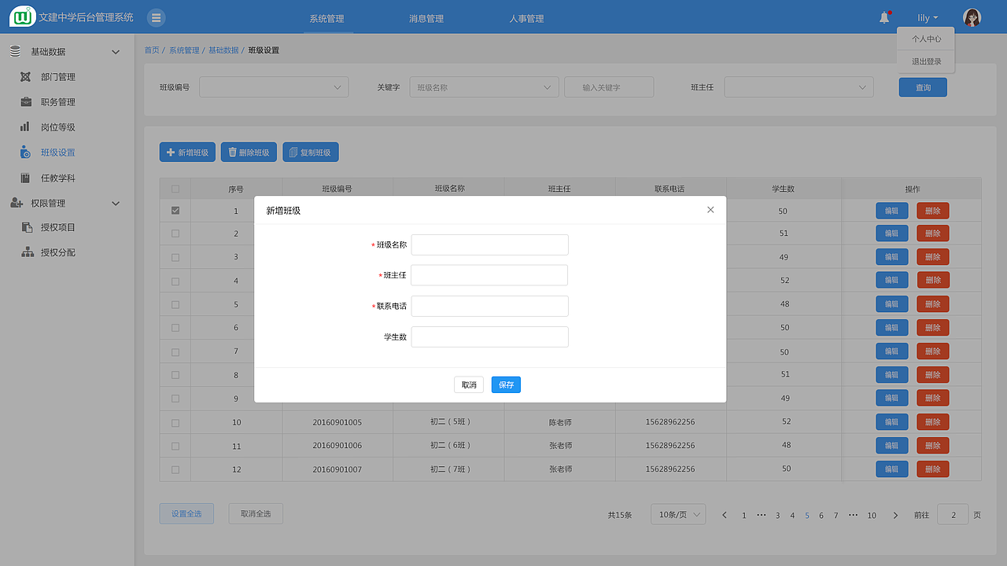Cancel the new class dialog via 取消
This screenshot has height=566, width=1007.
pos(468,384)
